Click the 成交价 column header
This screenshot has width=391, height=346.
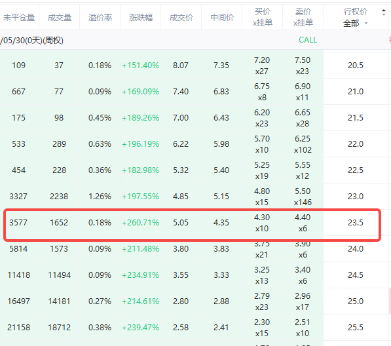coord(181,18)
